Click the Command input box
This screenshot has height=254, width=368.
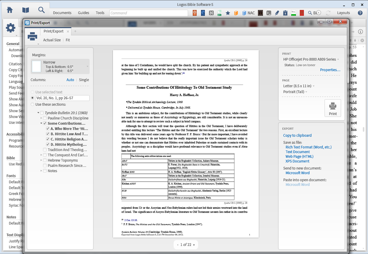pos(149,13)
